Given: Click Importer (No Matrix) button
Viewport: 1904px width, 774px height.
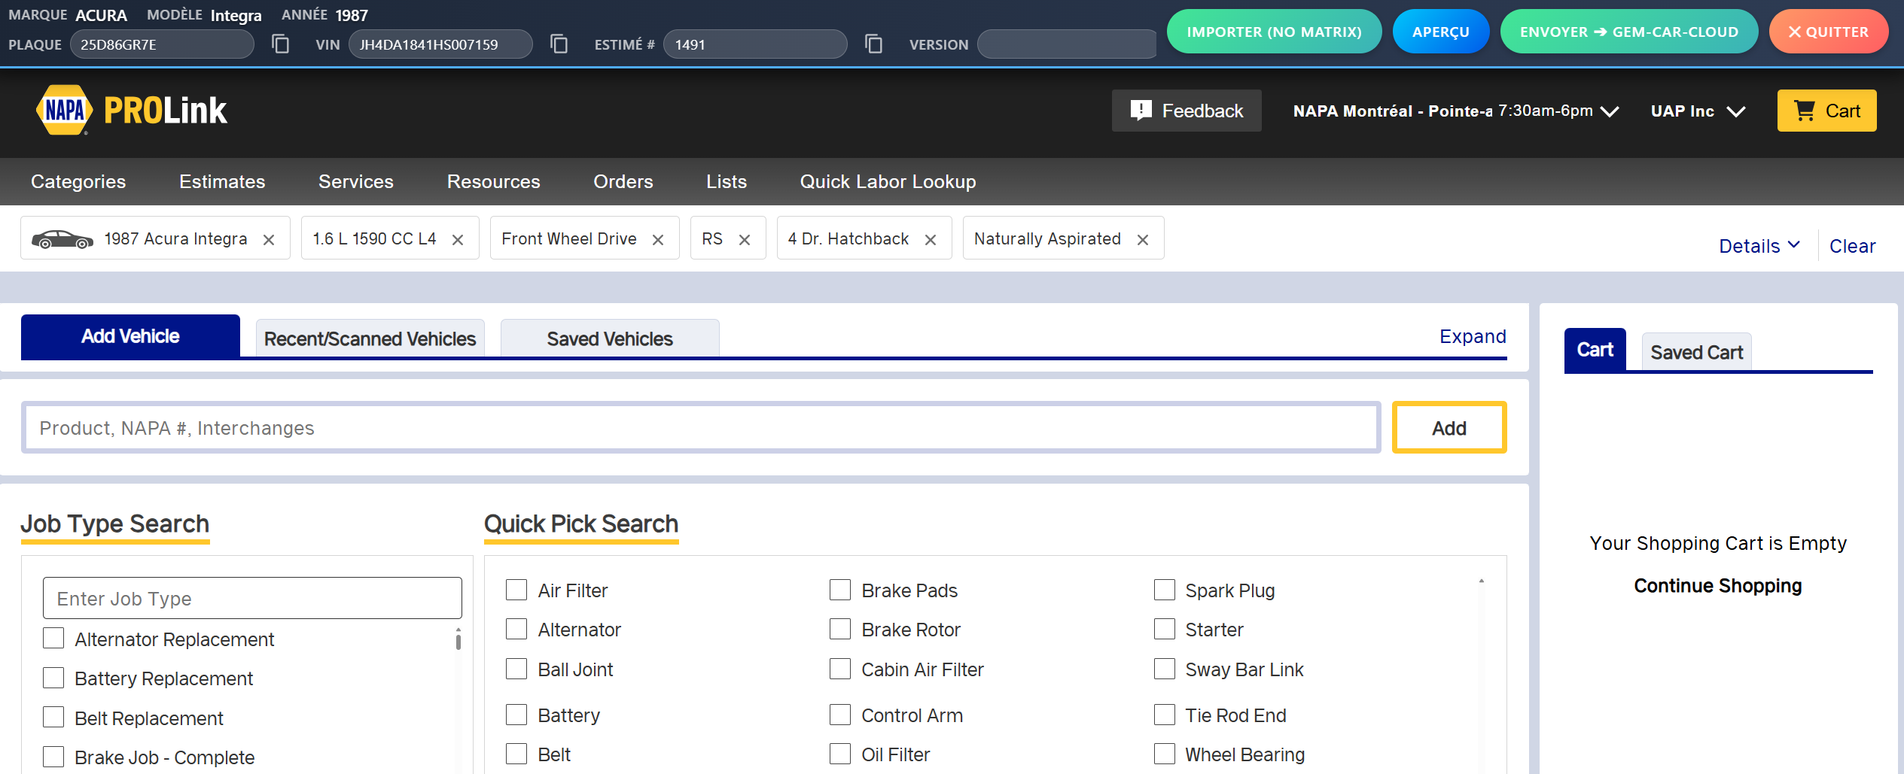Looking at the screenshot, I should tap(1275, 32).
